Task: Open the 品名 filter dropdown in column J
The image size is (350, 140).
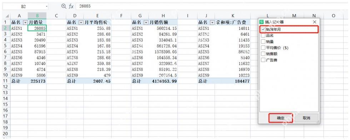Action: 212,22
